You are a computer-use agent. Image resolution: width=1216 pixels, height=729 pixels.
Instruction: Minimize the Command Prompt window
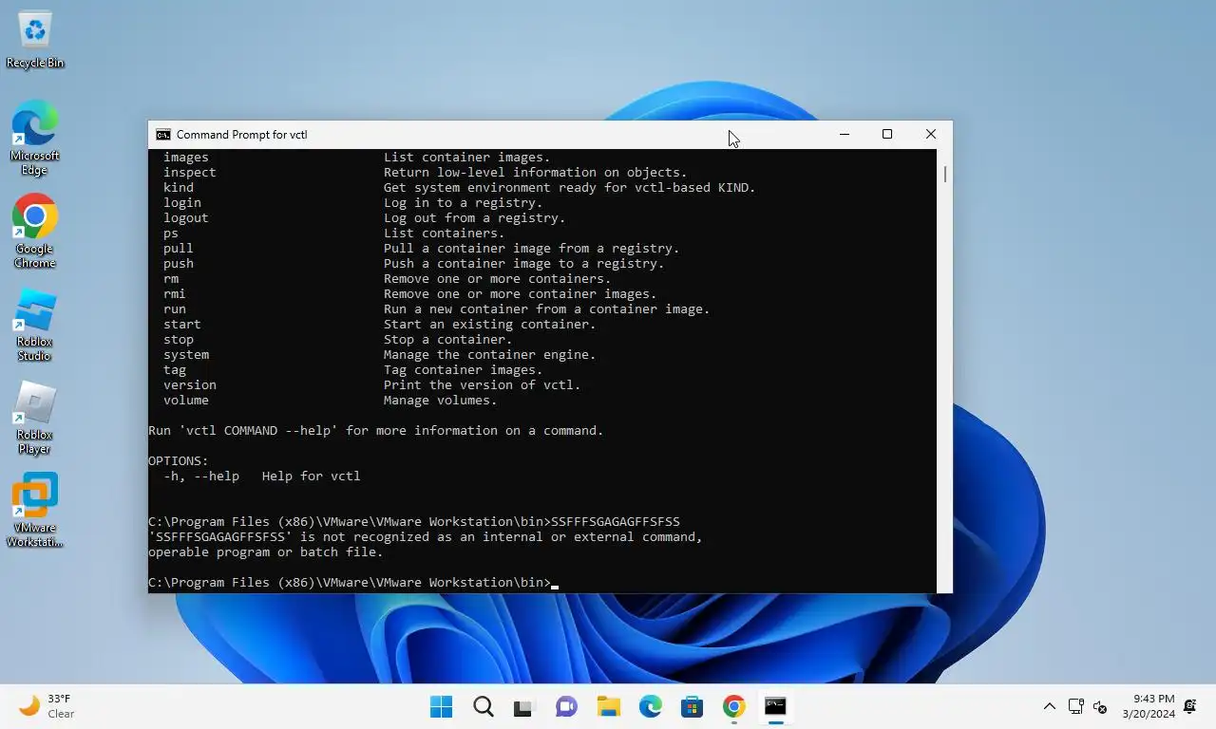point(844,135)
